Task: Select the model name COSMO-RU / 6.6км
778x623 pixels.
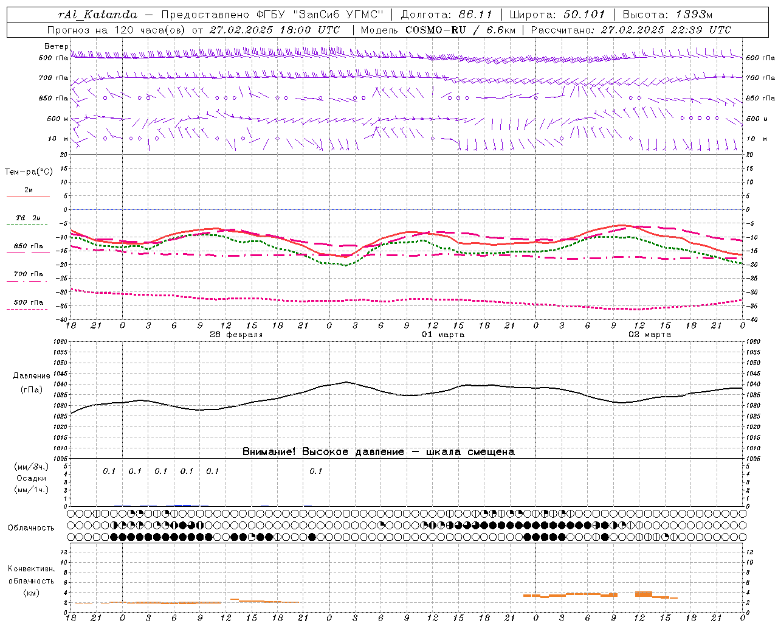Action: click(x=460, y=30)
